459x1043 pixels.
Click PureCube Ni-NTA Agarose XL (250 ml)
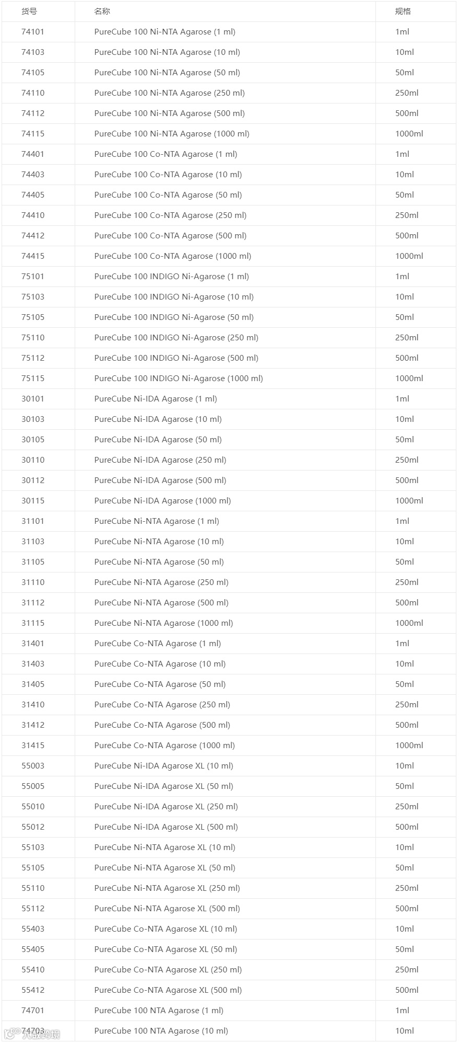167,888
